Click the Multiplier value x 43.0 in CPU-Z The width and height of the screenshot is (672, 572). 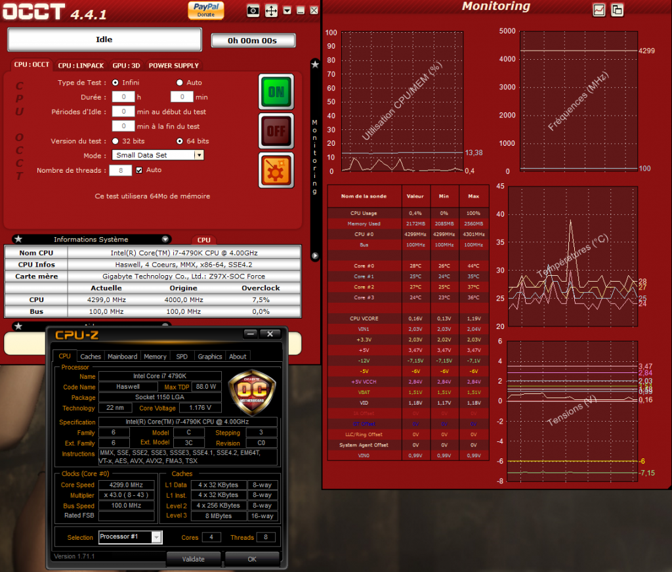tap(126, 495)
